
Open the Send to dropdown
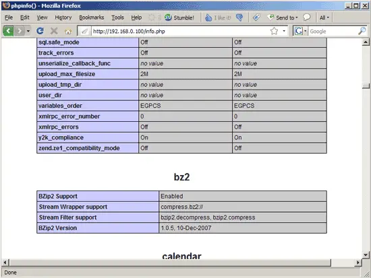coord(283,18)
